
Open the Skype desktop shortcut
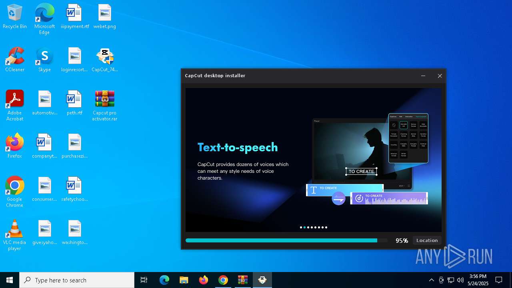tap(44, 60)
